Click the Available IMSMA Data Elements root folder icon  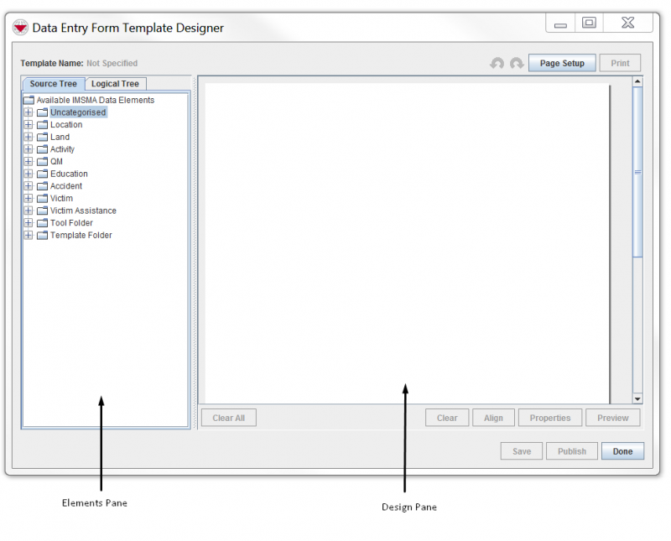[x=29, y=101]
